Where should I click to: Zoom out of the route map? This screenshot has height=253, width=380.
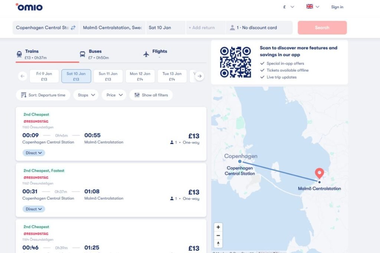tap(218, 235)
